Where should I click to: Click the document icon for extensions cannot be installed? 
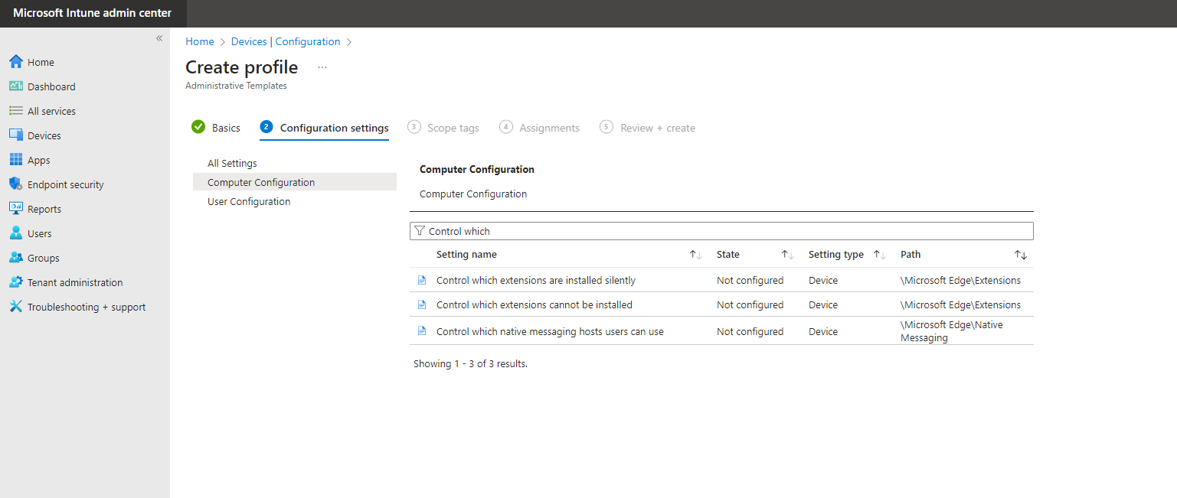[x=421, y=304]
